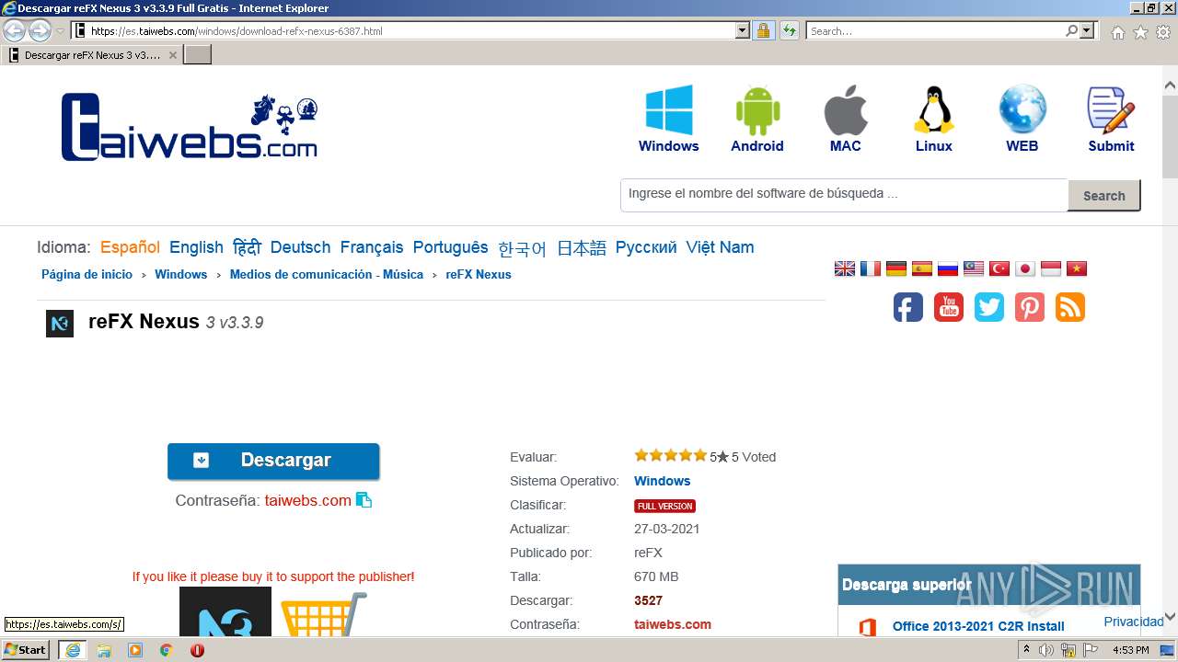Select the French flag language icon
Screen dimensions: 1178x662
(871, 268)
